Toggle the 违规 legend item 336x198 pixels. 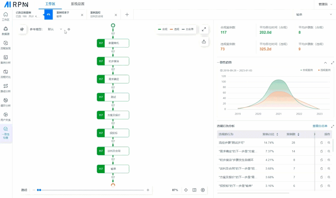point(175,29)
